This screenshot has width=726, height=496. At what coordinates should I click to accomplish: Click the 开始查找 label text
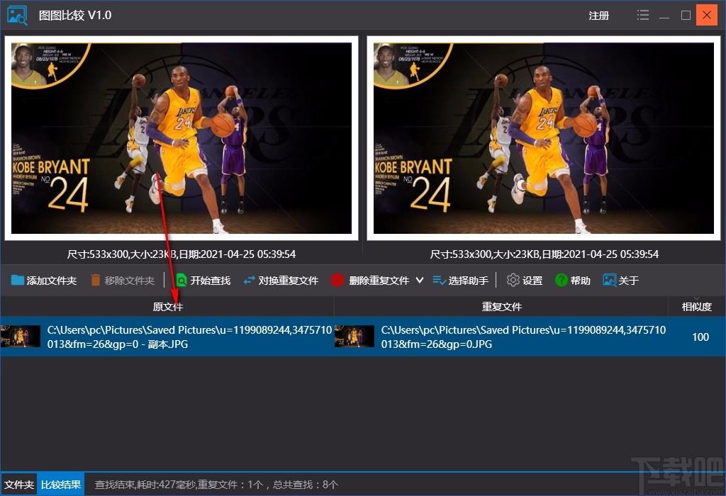tap(210, 281)
